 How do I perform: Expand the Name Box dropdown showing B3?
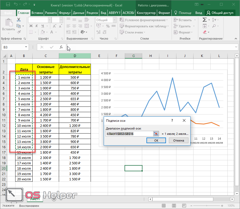(x=26, y=47)
